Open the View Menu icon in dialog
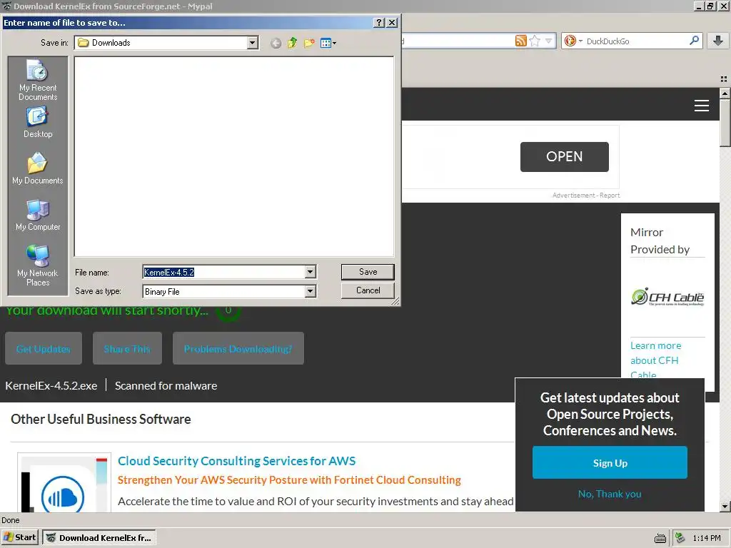 [328, 44]
